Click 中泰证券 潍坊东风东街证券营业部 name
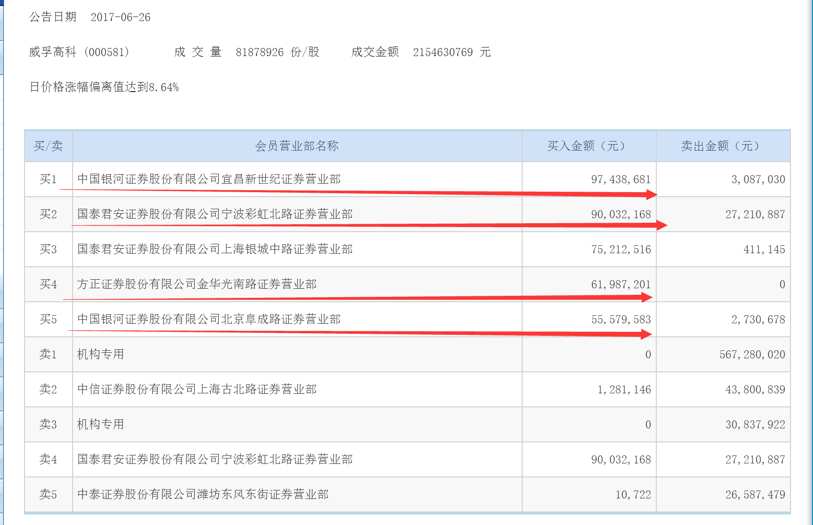 [x=203, y=494]
